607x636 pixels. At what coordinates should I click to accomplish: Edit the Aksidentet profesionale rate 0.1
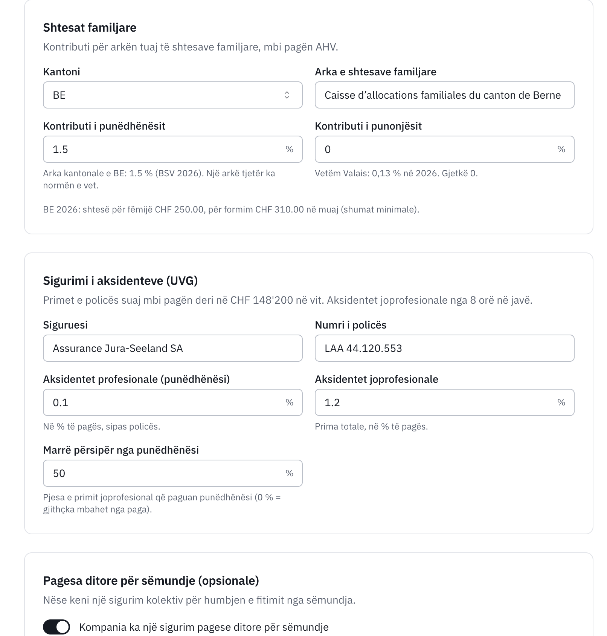coord(172,402)
